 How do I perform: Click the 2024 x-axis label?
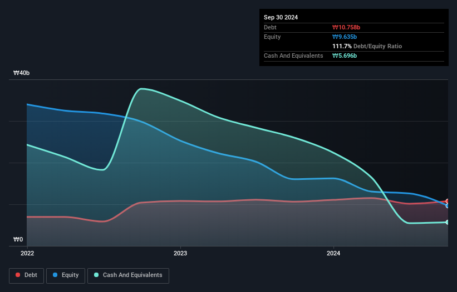(333, 253)
